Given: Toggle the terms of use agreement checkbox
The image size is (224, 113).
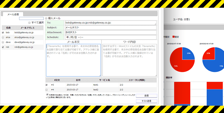Looking at the screenshot, I should 47,94.
